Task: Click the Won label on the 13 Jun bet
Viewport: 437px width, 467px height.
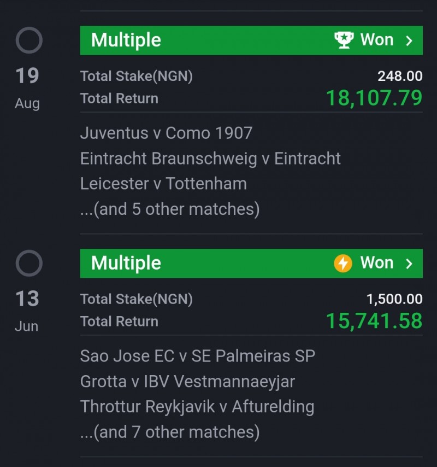Action: click(x=377, y=262)
